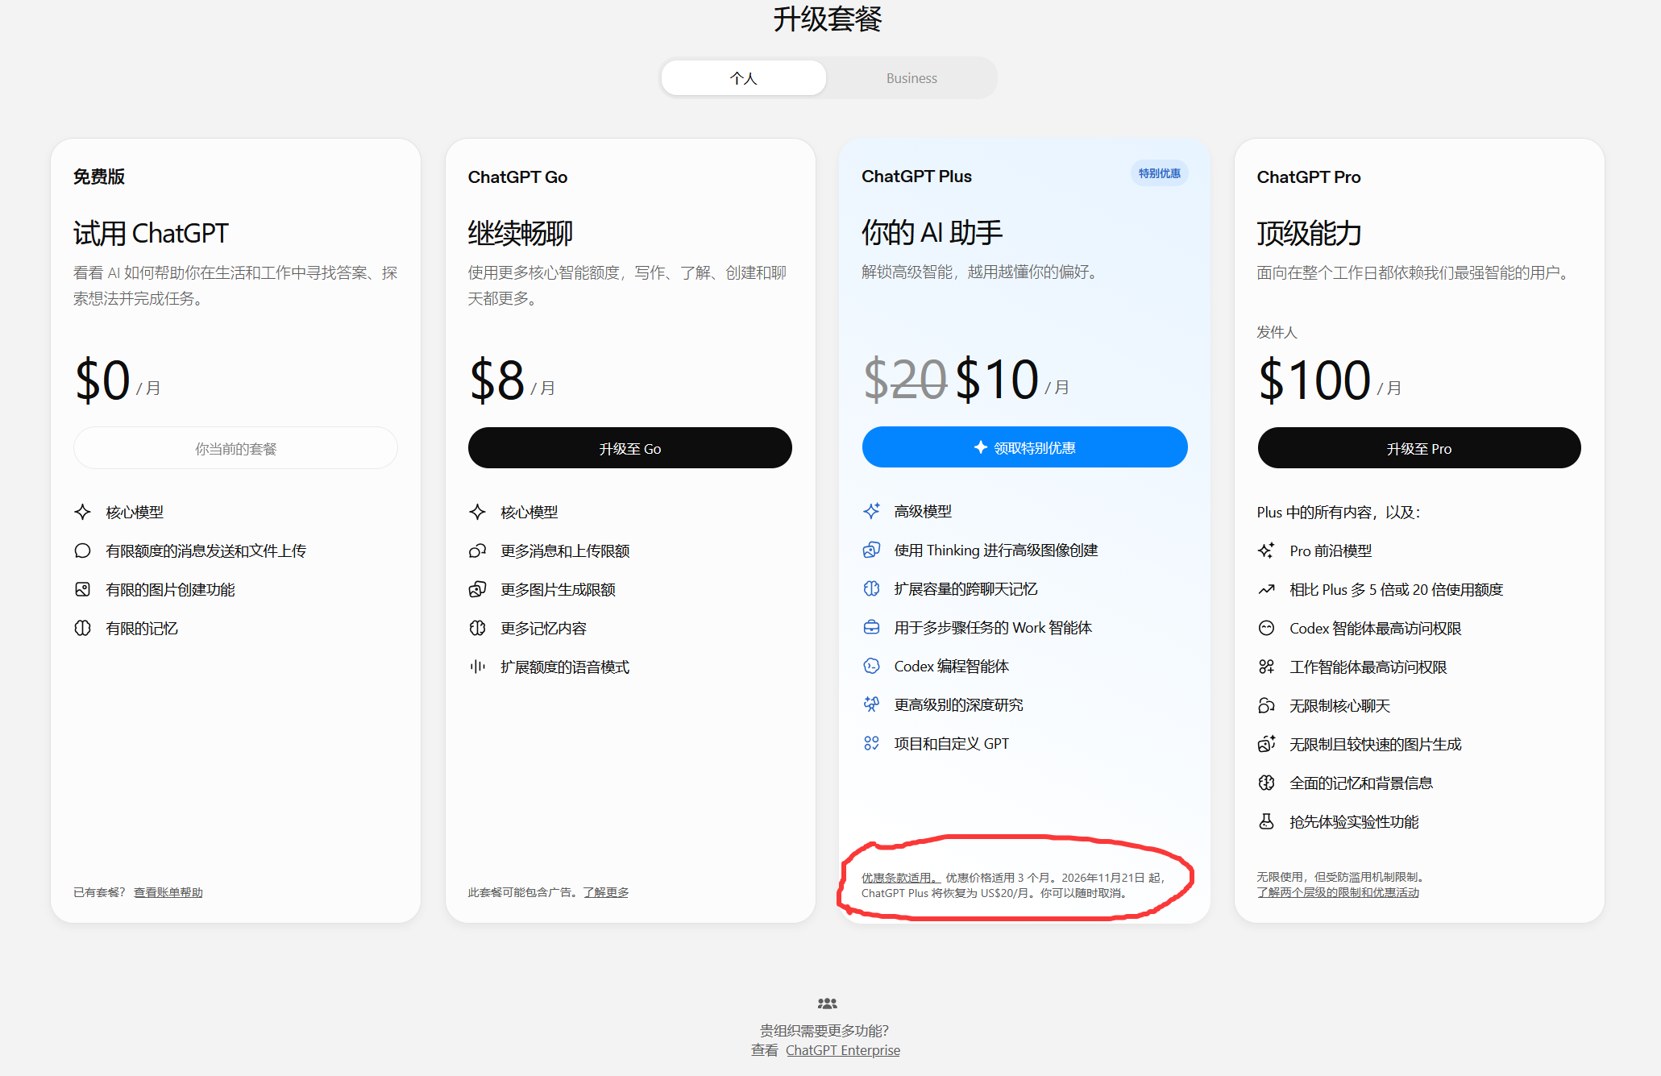The width and height of the screenshot is (1661, 1076).
Task: Click the 贵组织需要更多功能? text
Action: 824,1030
